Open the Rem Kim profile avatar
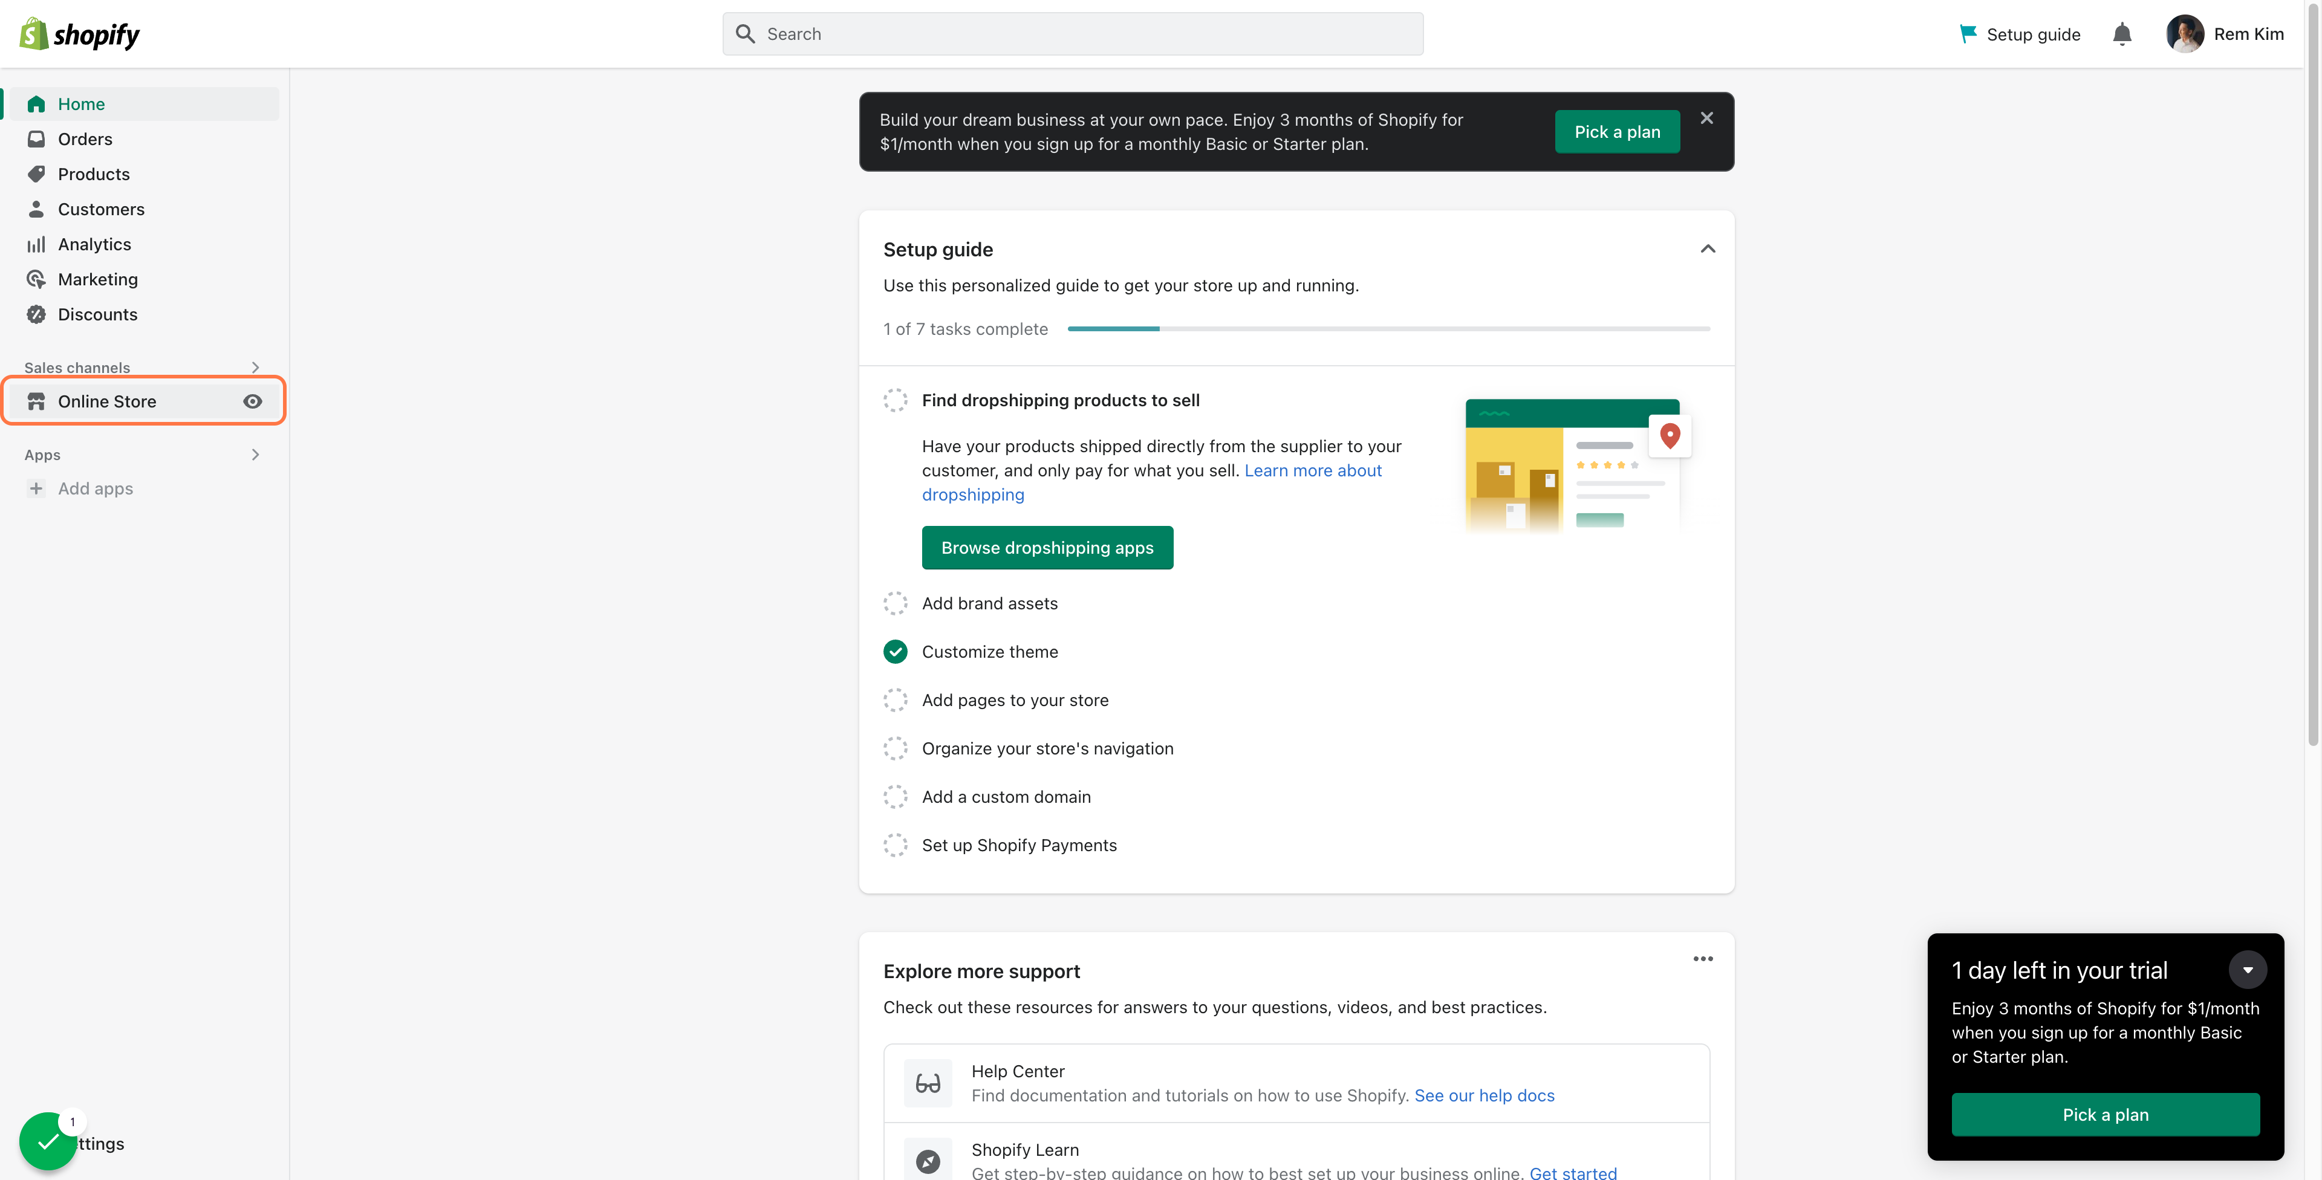 (2184, 34)
